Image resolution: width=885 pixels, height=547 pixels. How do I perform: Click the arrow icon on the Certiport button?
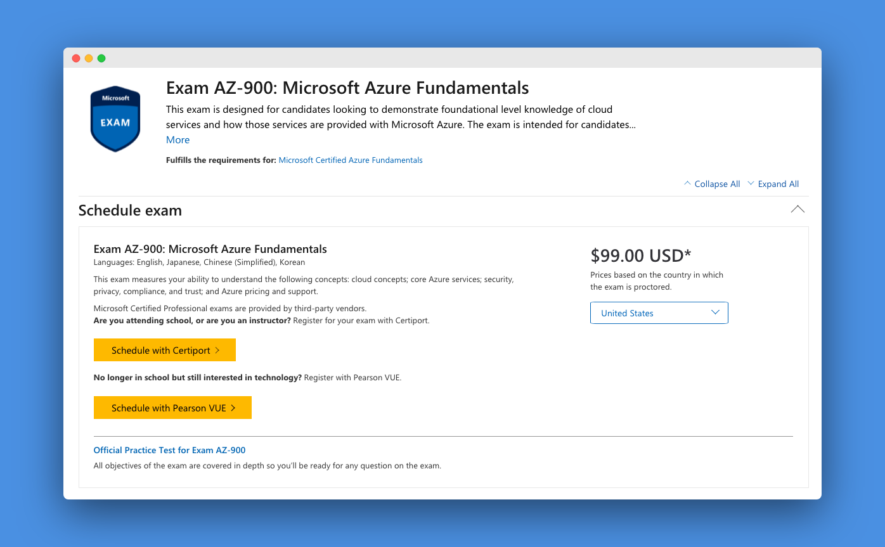click(217, 351)
